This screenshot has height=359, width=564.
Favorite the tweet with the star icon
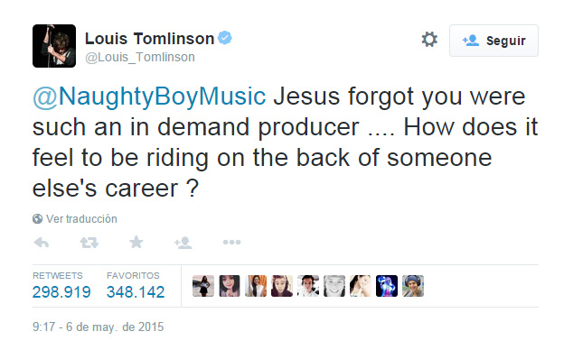(x=136, y=243)
